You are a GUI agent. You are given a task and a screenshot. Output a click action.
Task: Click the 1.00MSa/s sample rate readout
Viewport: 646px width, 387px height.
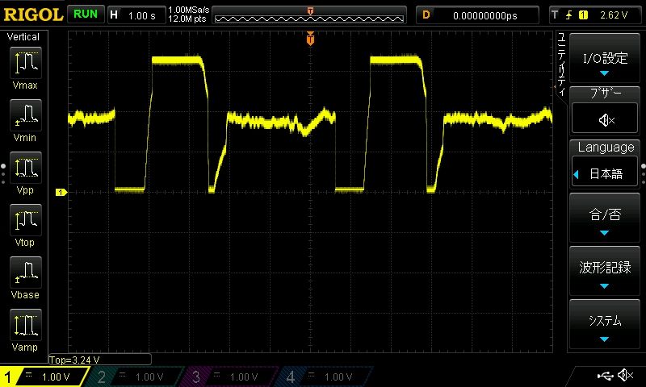[x=189, y=10]
